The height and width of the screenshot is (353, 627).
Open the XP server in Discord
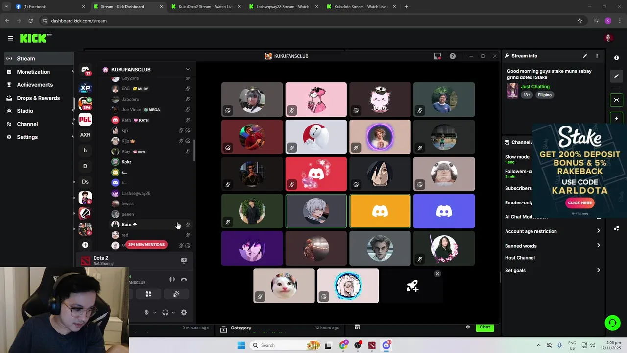click(x=85, y=88)
